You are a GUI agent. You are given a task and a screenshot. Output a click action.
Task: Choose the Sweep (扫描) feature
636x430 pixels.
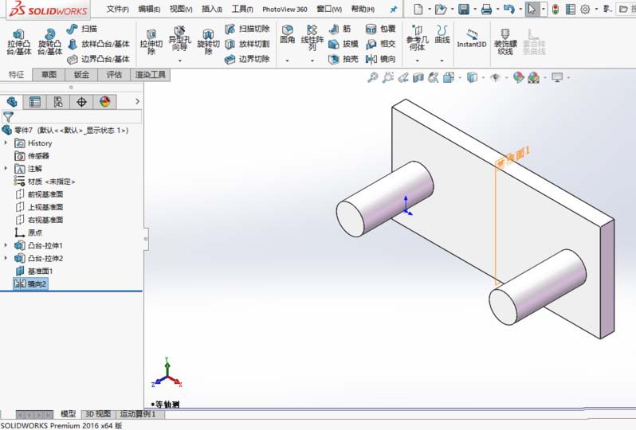click(81, 29)
